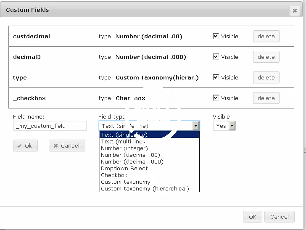The height and width of the screenshot is (230, 306).
Task: Click the Cancel button with x icon
Action: point(67,145)
